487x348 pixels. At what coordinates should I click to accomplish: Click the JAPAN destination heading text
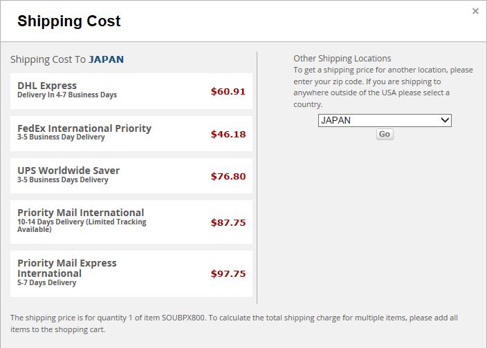[x=107, y=59]
